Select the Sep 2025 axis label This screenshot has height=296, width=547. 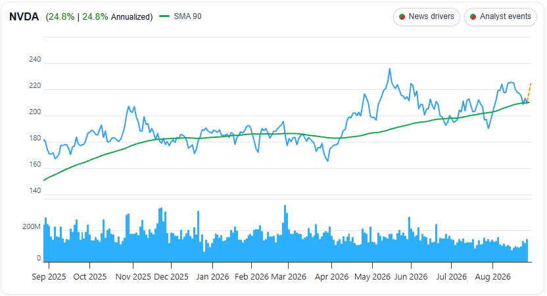pos(49,277)
